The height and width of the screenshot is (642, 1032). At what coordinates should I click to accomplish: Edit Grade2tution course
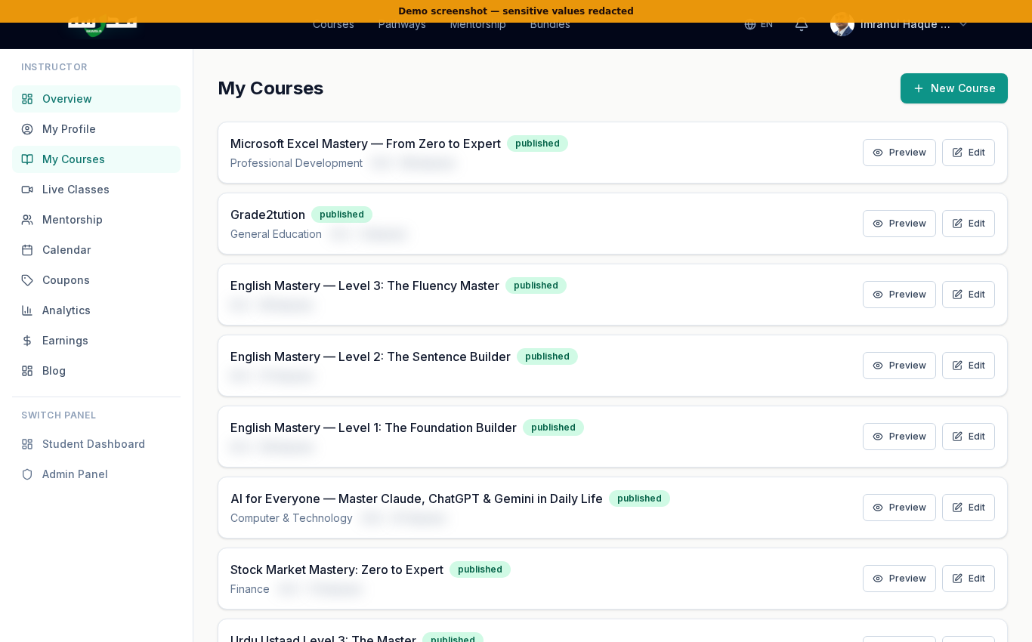pos(969,224)
